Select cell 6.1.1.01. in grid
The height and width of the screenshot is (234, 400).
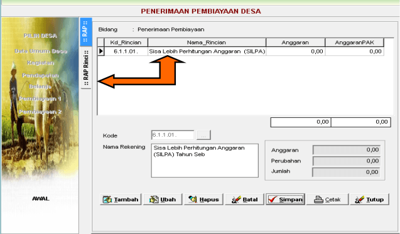coord(126,51)
